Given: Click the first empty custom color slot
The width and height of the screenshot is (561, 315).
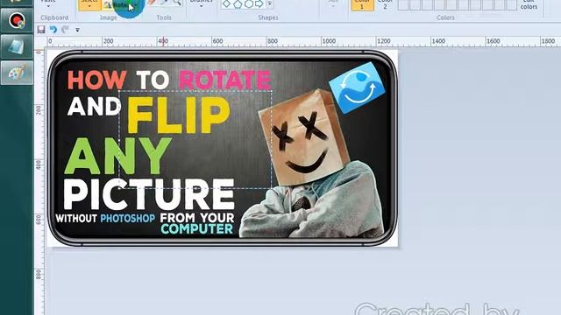Looking at the screenshot, I should click(x=403, y=5).
